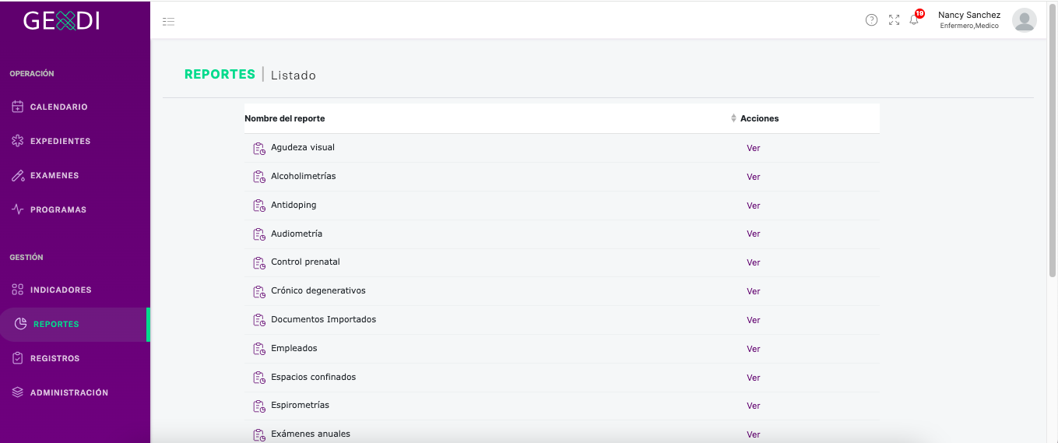The height and width of the screenshot is (443, 1058).
Task: Click report icon beside Audiometría
Action: (259, 234)
